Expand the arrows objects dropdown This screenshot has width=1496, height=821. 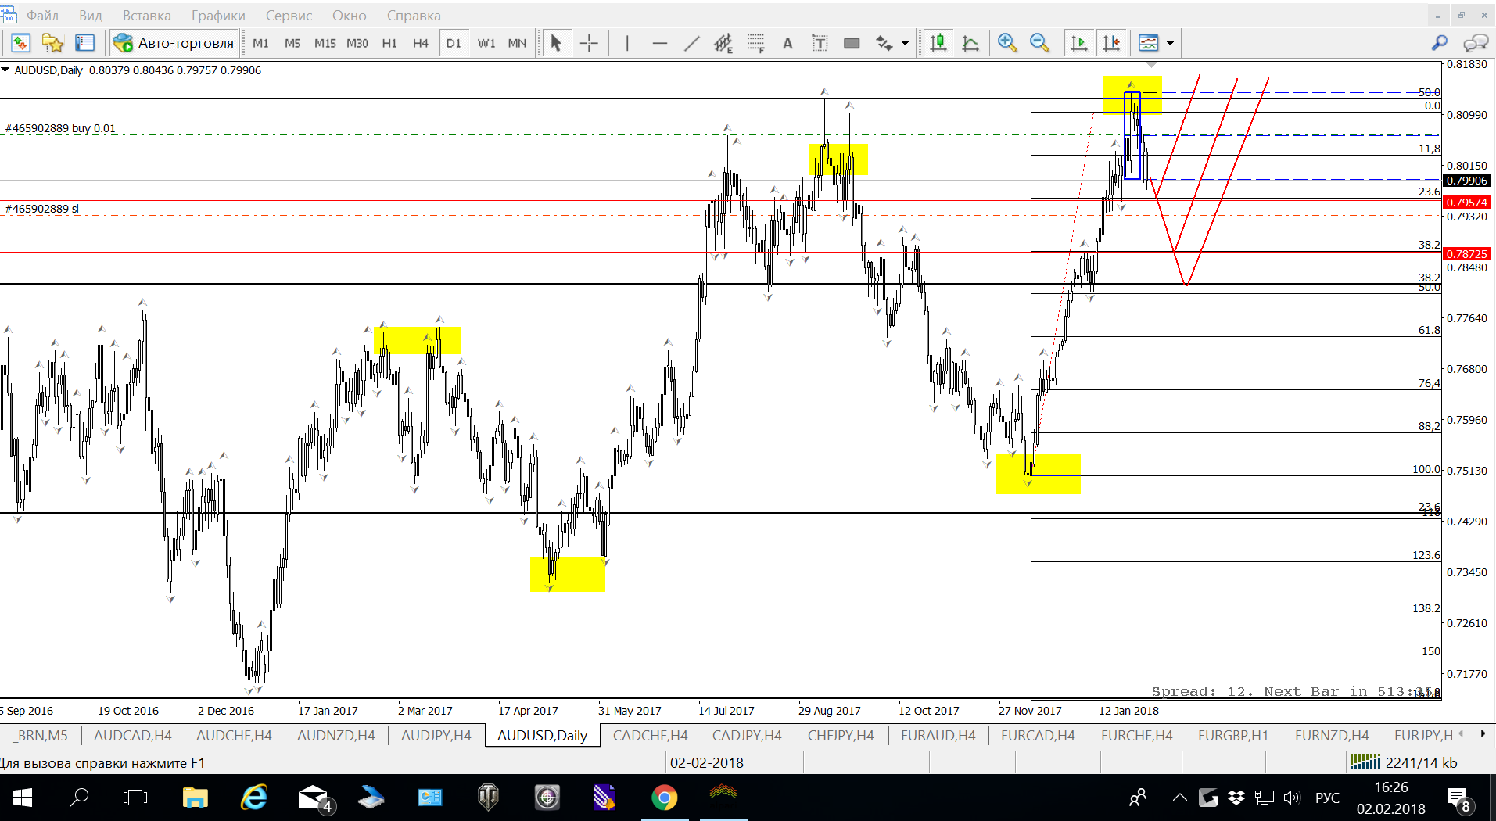(x=905, y=44)
